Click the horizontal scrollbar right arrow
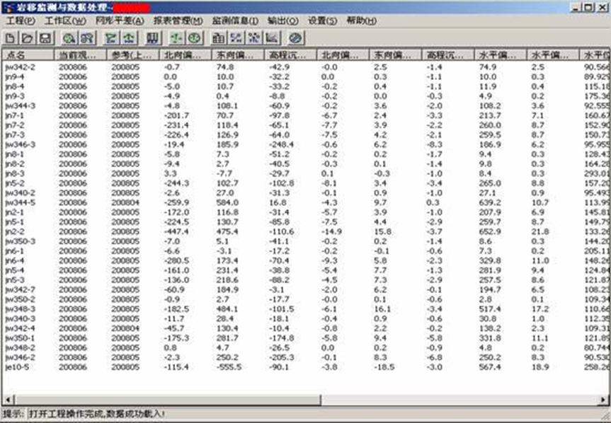 point(605,400)
